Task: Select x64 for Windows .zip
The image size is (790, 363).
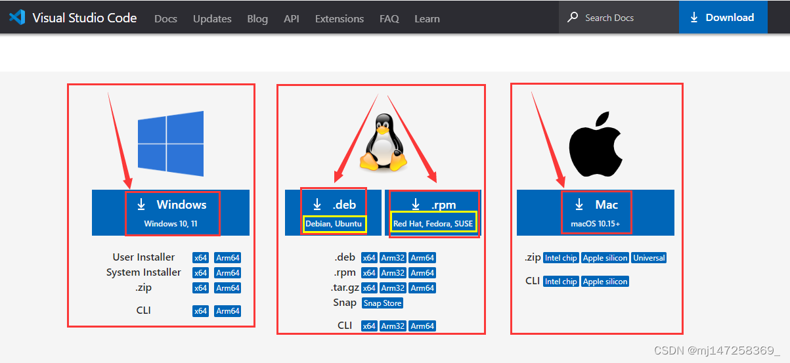Action: click(200, 288)
